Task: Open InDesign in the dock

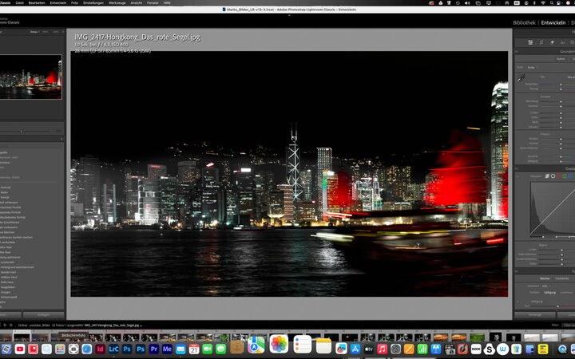Action: pos(101,349)
